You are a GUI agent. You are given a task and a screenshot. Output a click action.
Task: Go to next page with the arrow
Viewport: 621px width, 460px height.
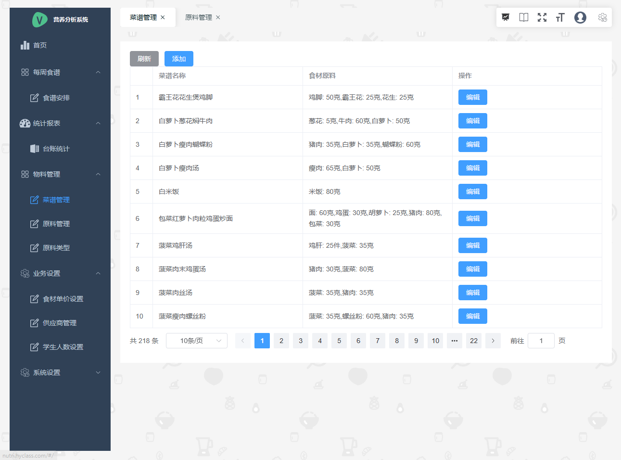[493, 341]
